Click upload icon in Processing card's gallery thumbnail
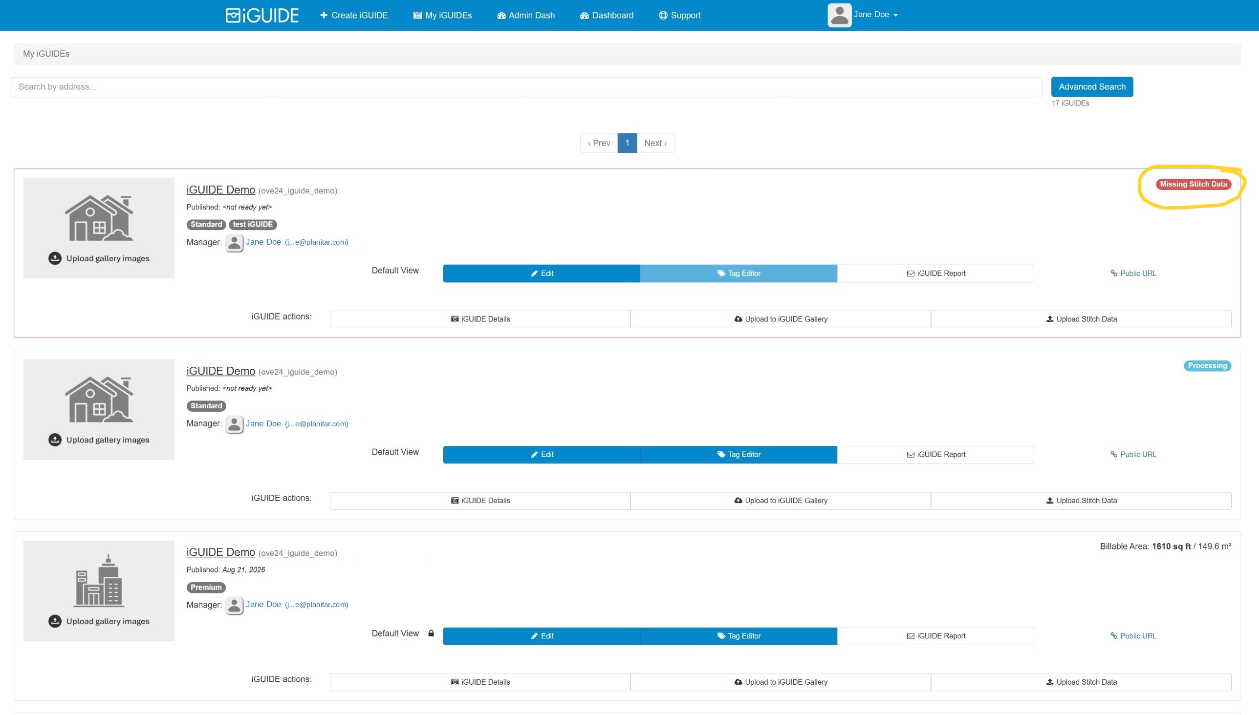The width and height of the screenshot is (1259, 715). 55,440
